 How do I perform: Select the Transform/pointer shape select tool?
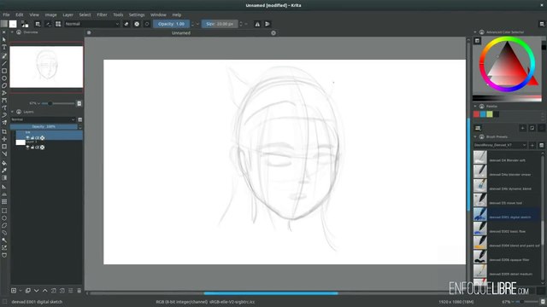[4, 39]
